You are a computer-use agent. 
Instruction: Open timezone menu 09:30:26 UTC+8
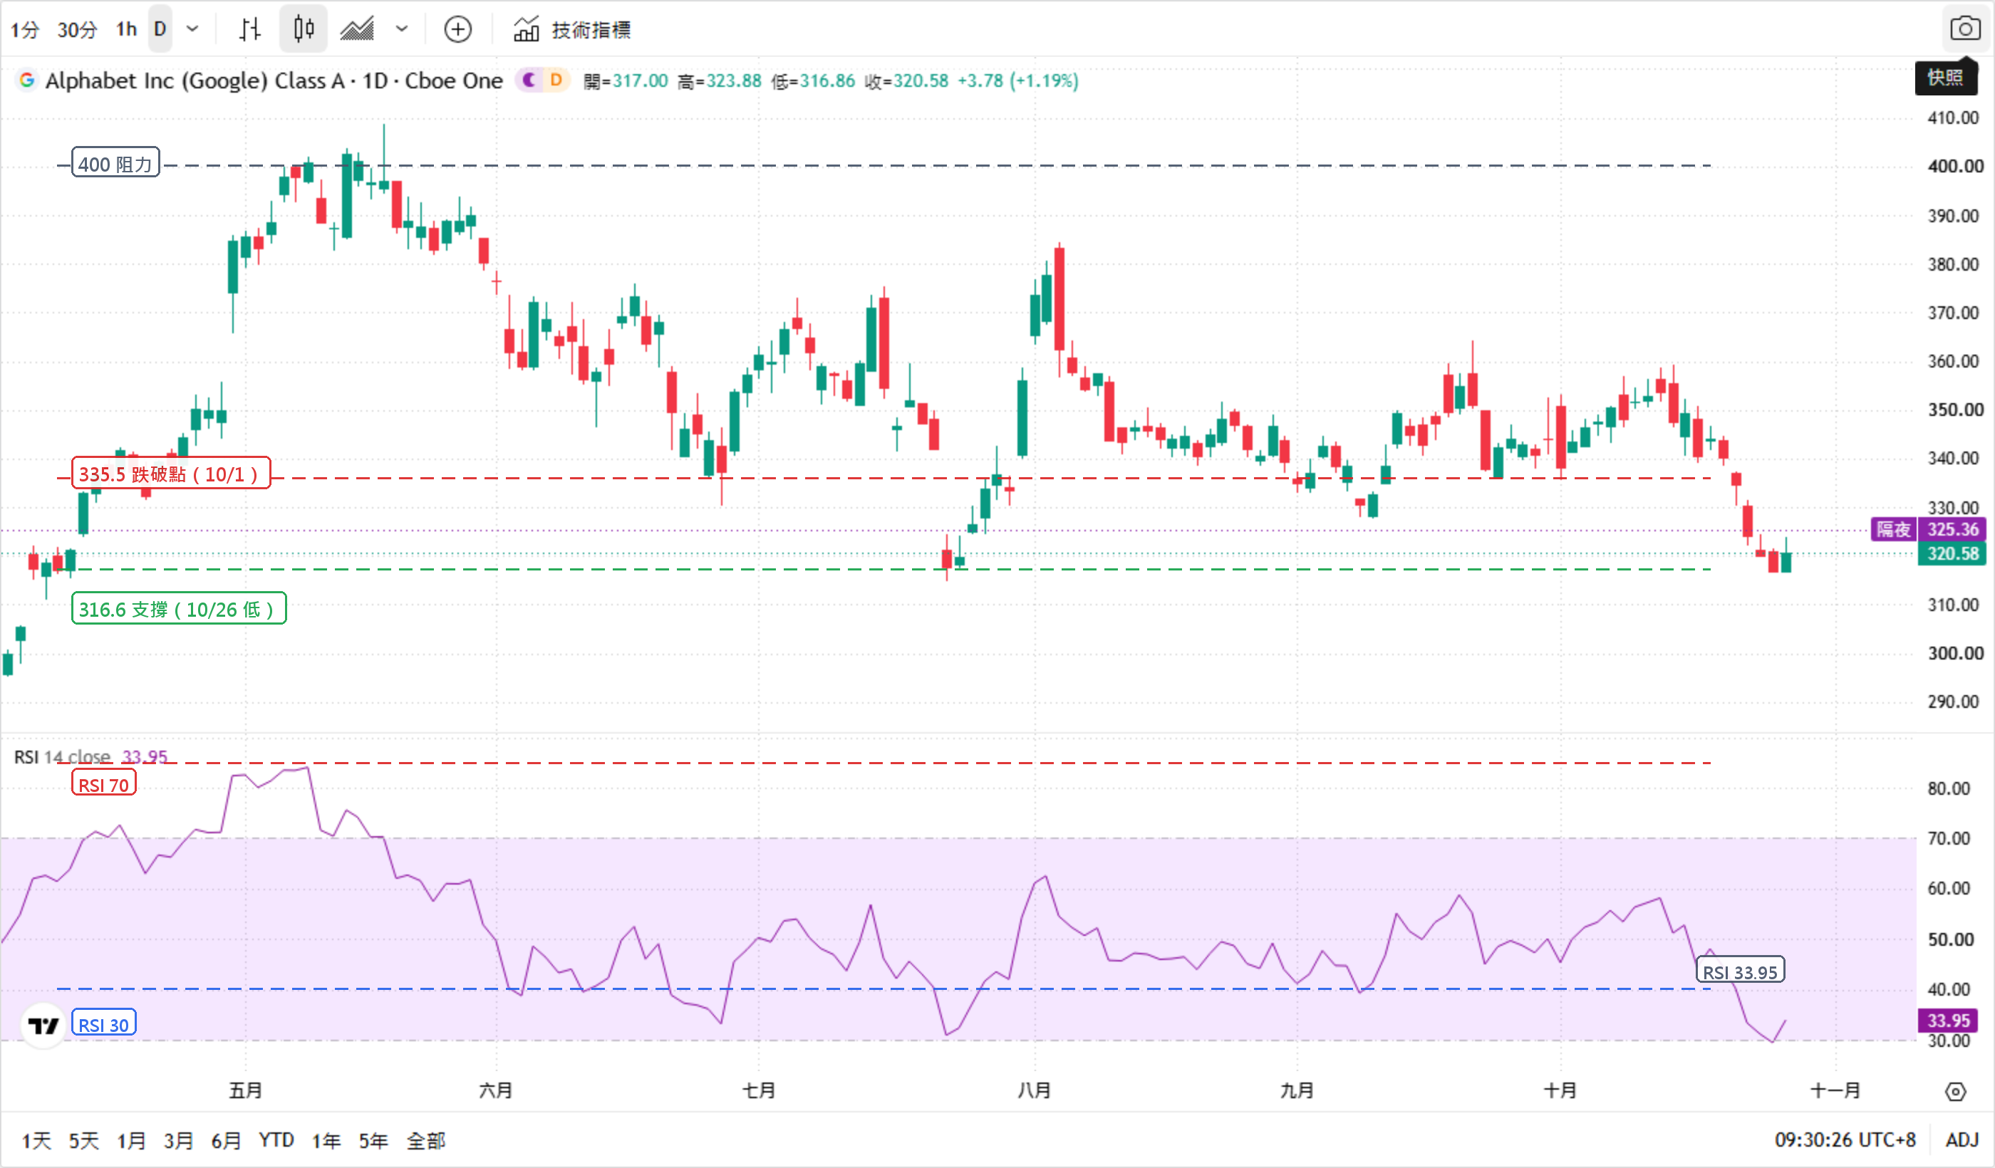(1844, 1140)
